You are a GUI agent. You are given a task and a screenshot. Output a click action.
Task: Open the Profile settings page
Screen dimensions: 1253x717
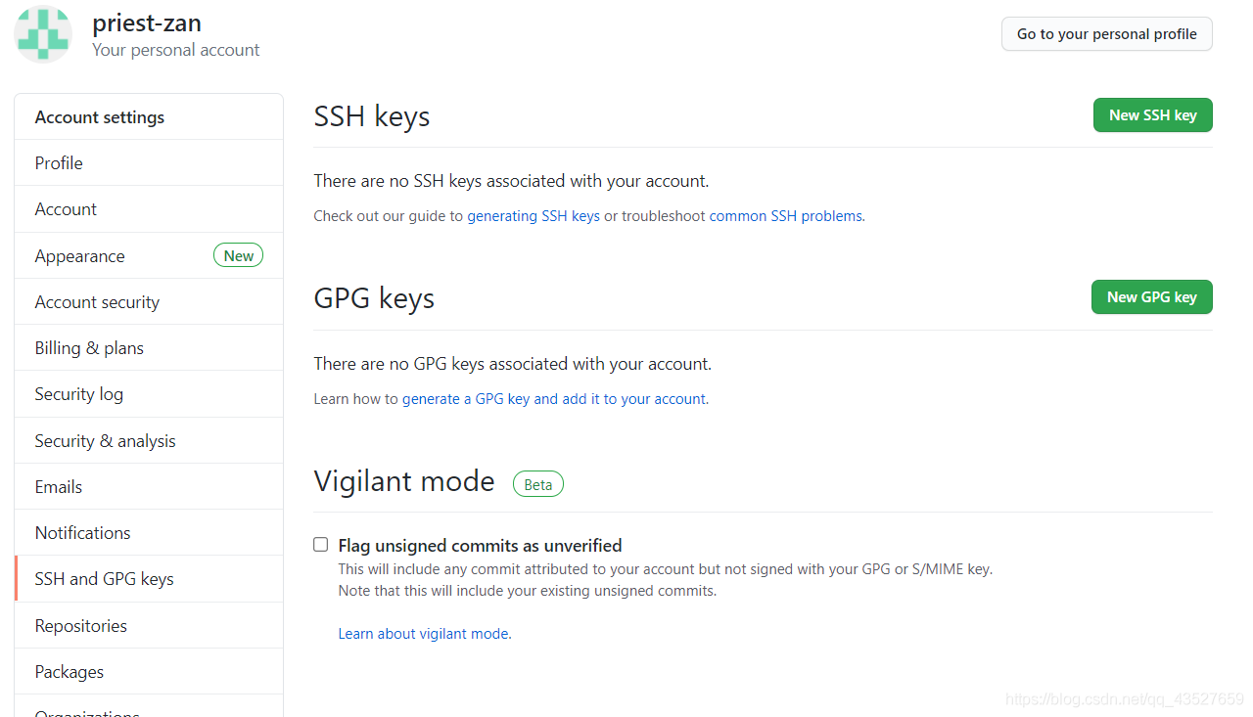(59, 163)
